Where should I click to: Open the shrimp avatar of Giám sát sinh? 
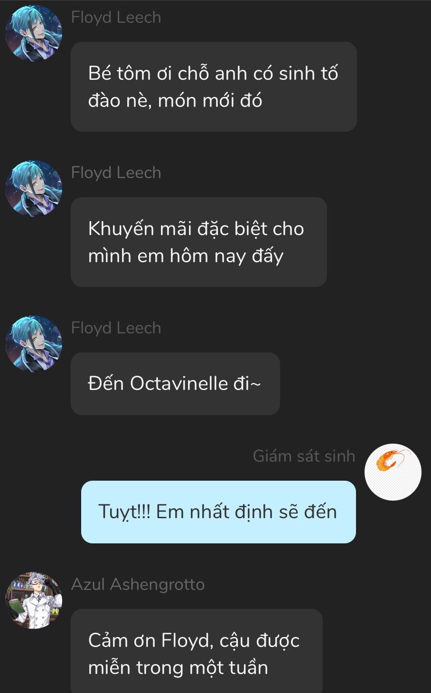point(393,472)
